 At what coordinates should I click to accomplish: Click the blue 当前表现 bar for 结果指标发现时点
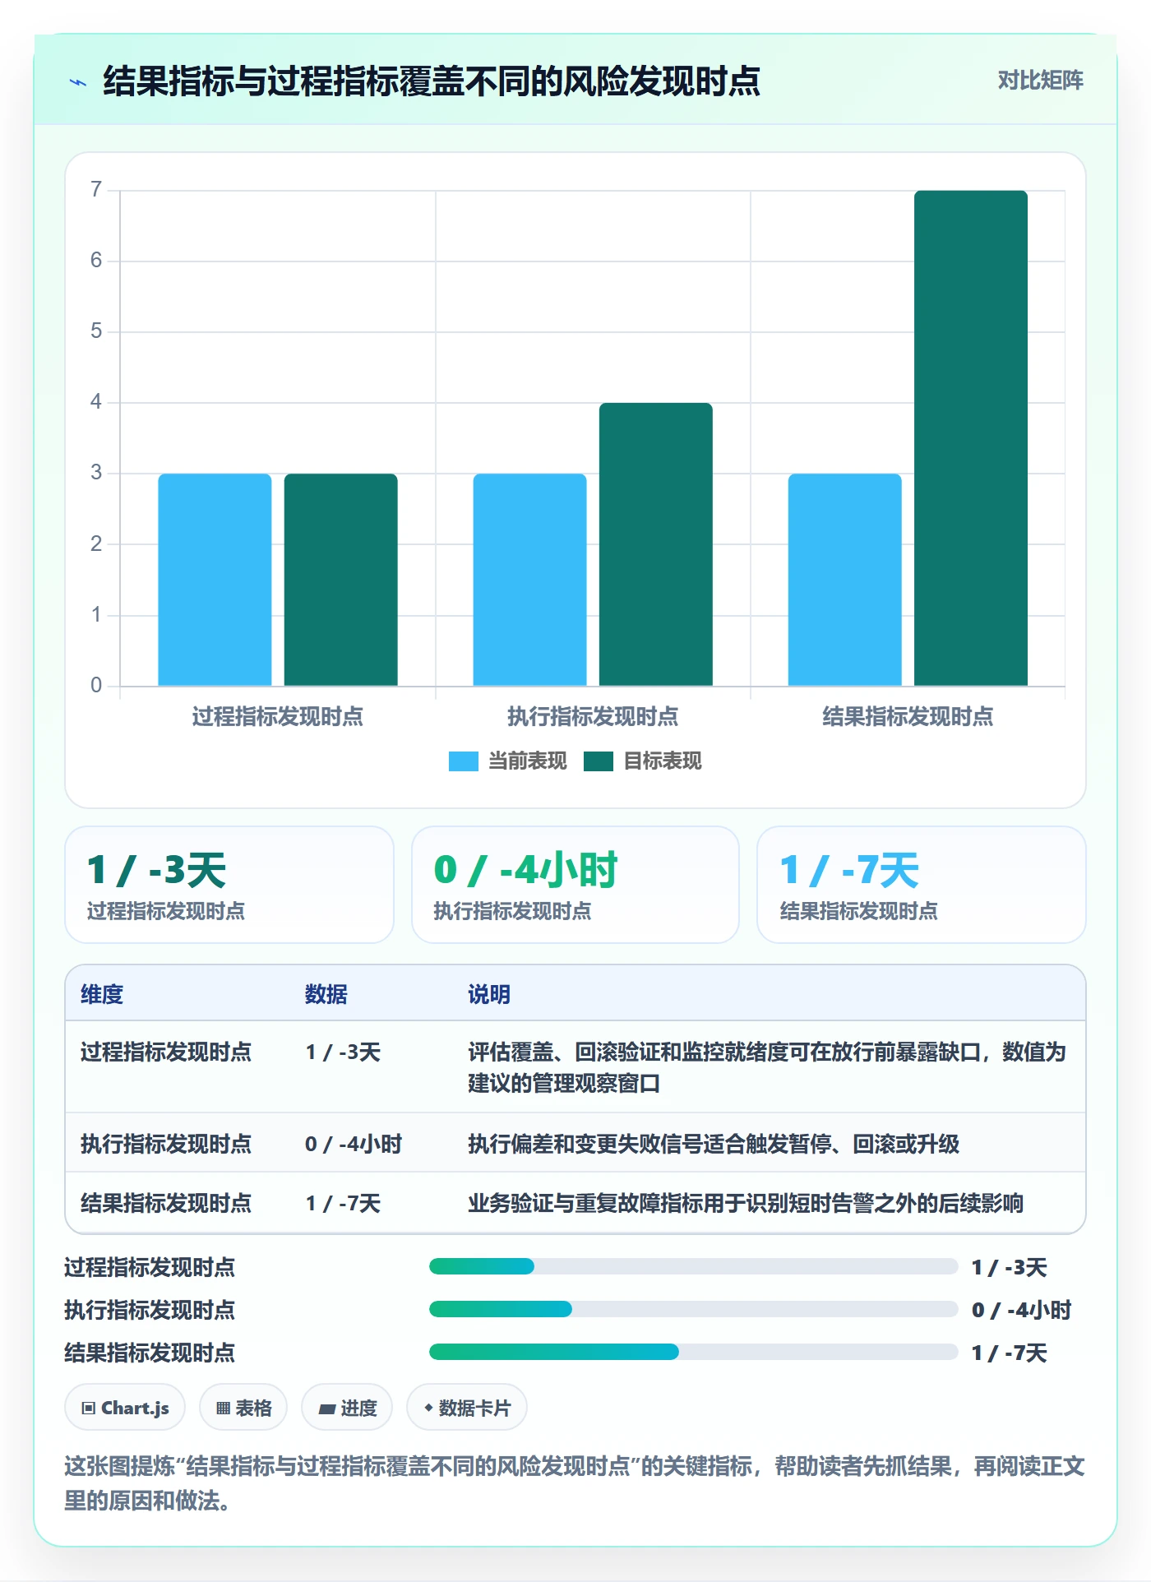coord(845,580)
